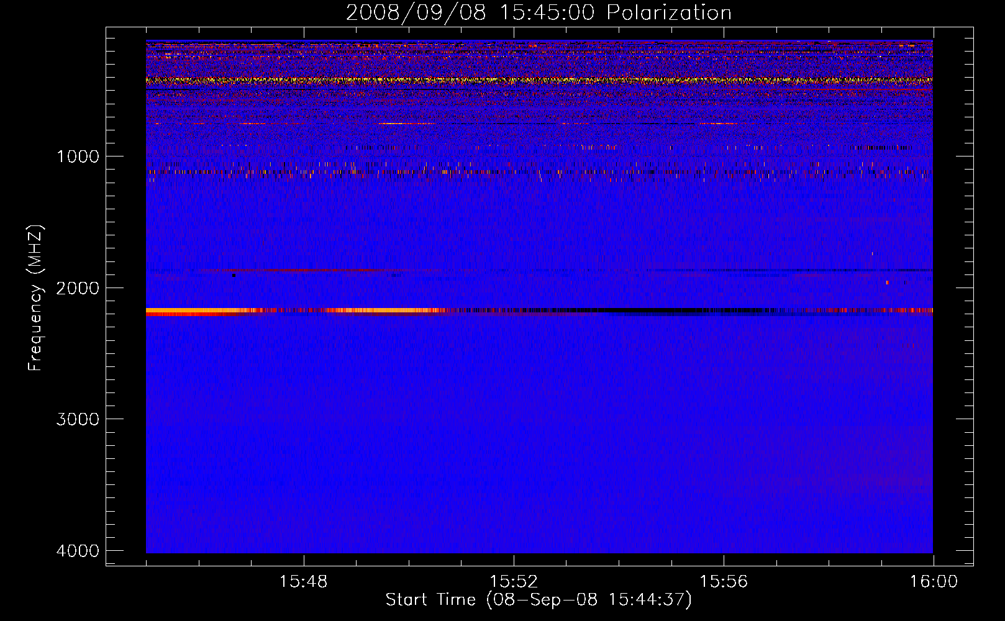1005x621 pixels.
Task: Click the yellow noisy band near 400 MHz
Action: coord(539,80)
